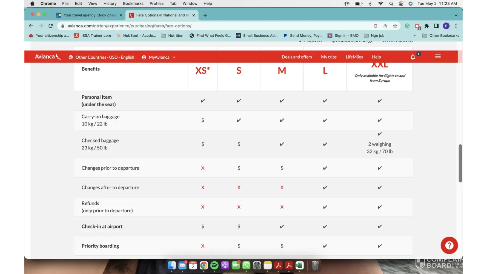This screenshot has height=274, width=487.
Task: Click the red help question-mark button
Action: [x=449, y=245]
